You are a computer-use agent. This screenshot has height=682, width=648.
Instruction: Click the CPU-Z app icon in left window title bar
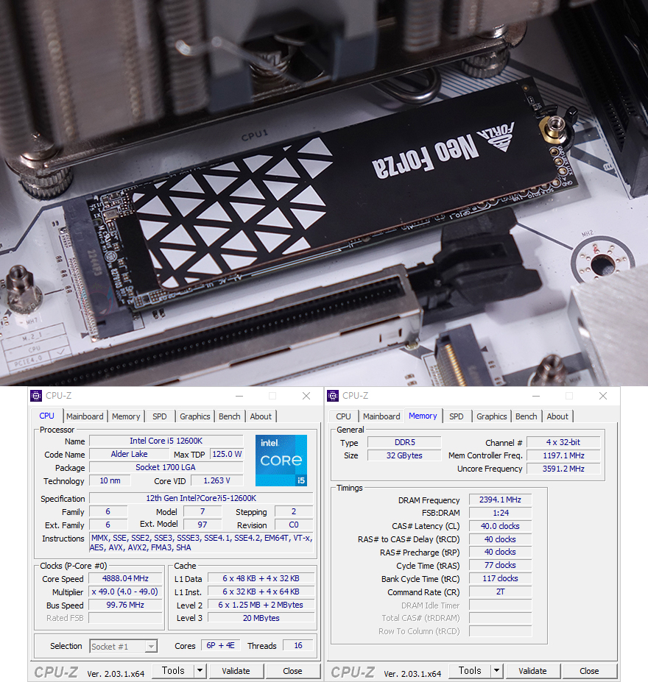click(36, 396)
